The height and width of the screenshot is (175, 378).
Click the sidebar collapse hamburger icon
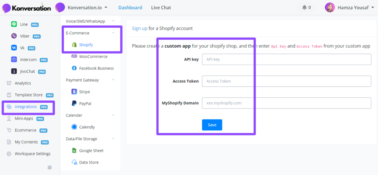(50, 168)
